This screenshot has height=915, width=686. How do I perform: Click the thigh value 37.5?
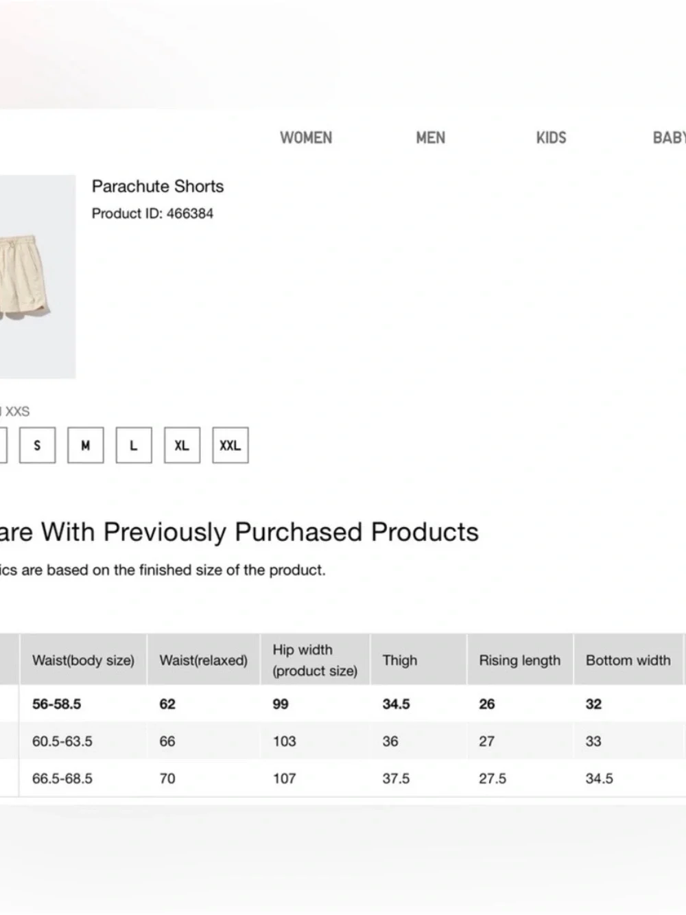click(x=396, y=778)
